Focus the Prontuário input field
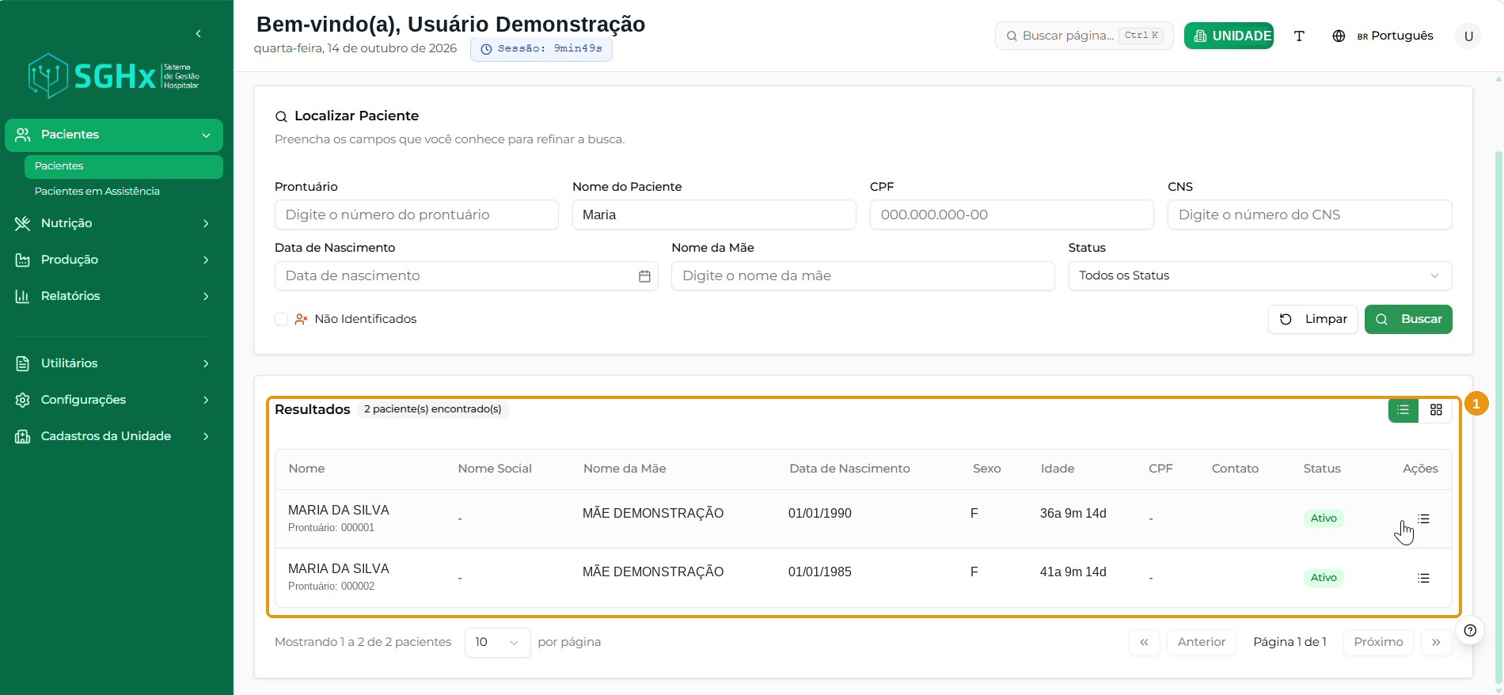 [x=416, y=215]
